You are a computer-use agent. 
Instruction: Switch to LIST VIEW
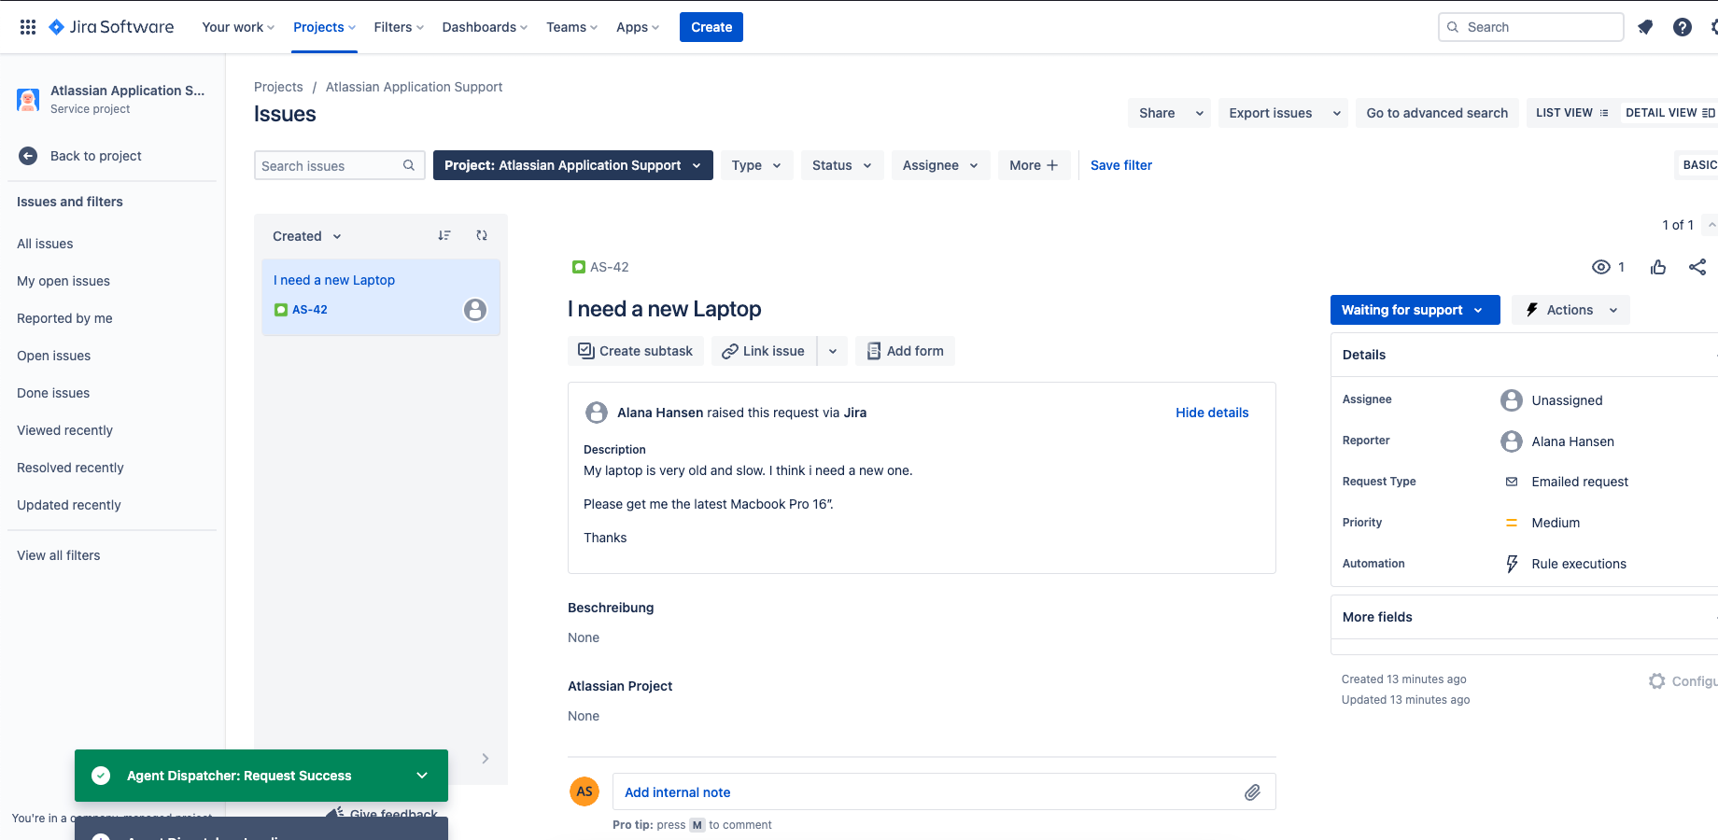click(x=1572, y=113)
